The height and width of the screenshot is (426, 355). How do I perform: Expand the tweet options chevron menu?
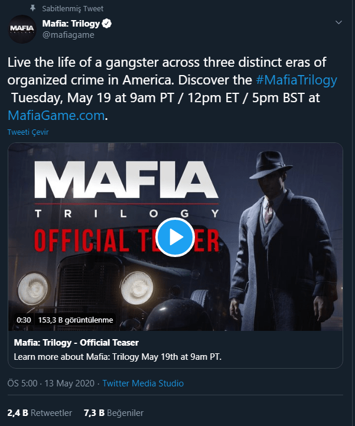(x=338, y=22)
